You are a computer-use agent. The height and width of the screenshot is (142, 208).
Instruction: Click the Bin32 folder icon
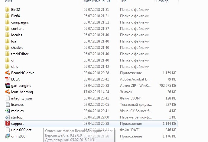click(x=8, y=10)
